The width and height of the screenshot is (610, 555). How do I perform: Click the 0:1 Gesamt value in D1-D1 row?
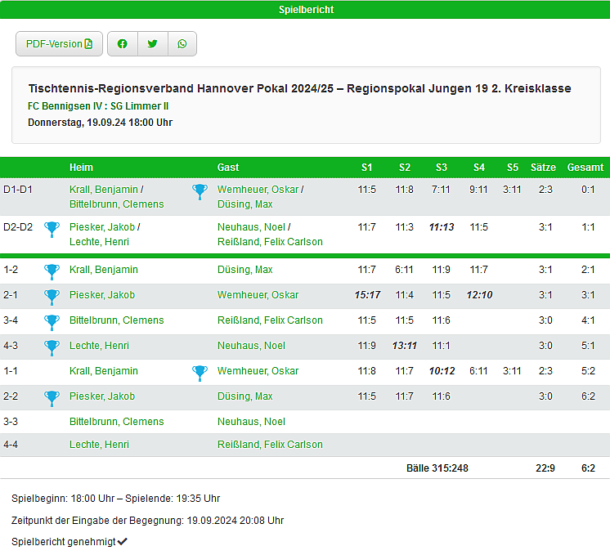point(588,190)
